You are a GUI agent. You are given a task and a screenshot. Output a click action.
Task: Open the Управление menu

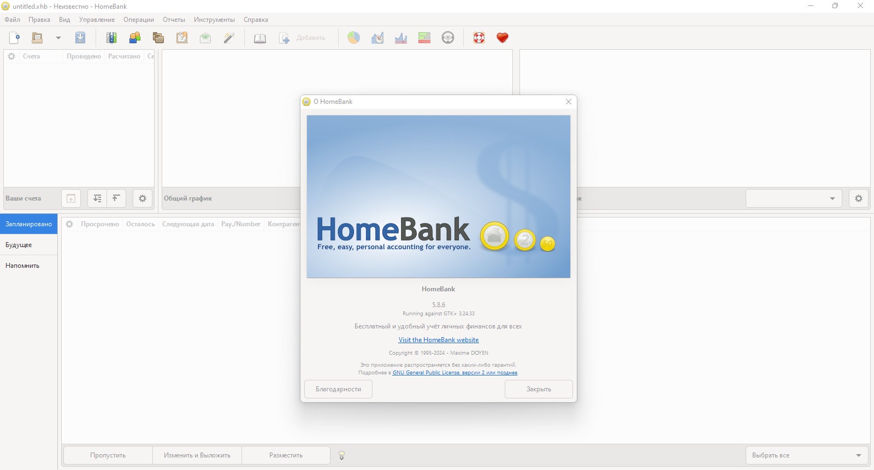point(97,20)
